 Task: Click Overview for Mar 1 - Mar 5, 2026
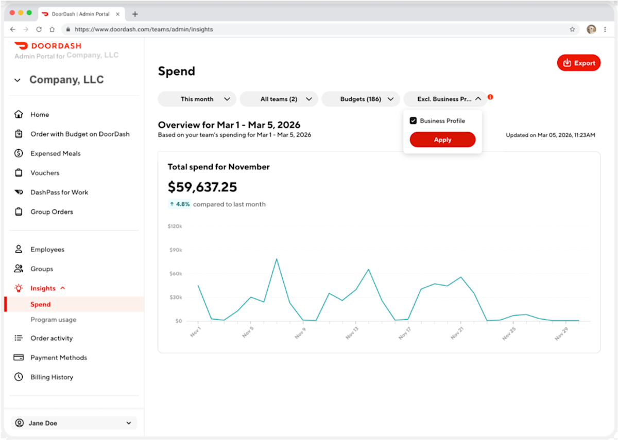pos(229,125)
